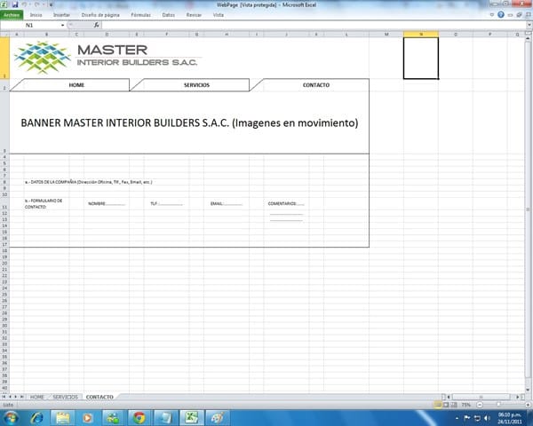Image resolution: width=533 pixels, height=426 pixels.
Task: Click the EMAIL field cell
Action: [x=227, y=203]
